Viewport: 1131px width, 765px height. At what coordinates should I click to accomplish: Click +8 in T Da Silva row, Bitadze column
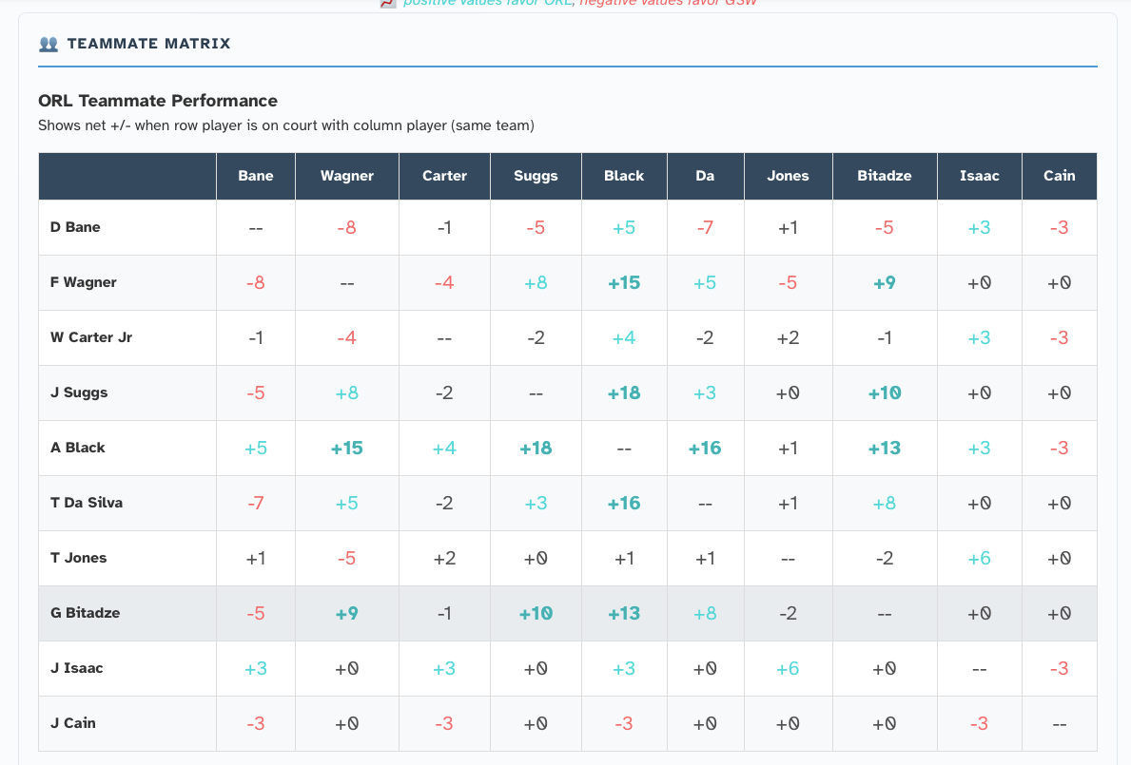point(885,504)
